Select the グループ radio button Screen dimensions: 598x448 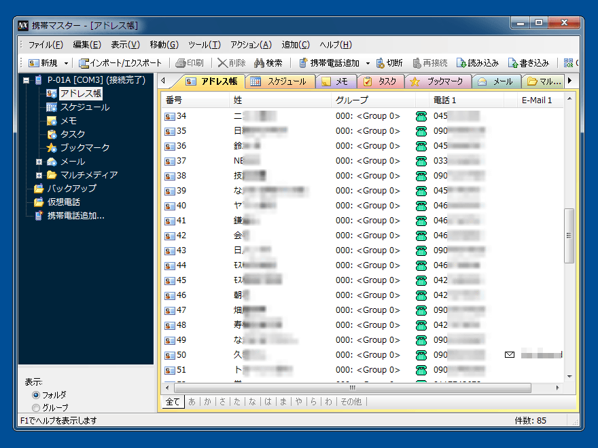(36, 408)
